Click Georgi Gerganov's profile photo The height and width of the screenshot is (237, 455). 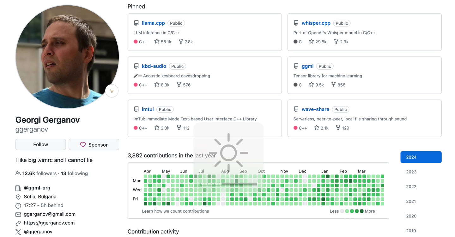(x=67, y=57)
